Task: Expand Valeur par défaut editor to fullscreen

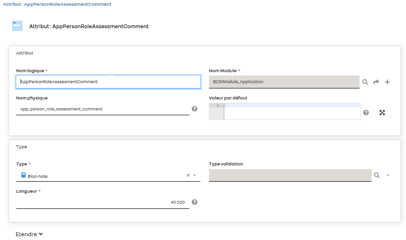Action: tap(382, 113)
